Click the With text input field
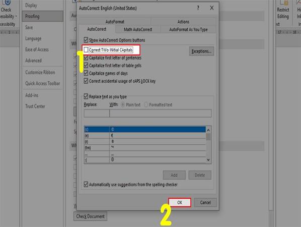This screenshot has height=227, width=301. coord(161,113)
